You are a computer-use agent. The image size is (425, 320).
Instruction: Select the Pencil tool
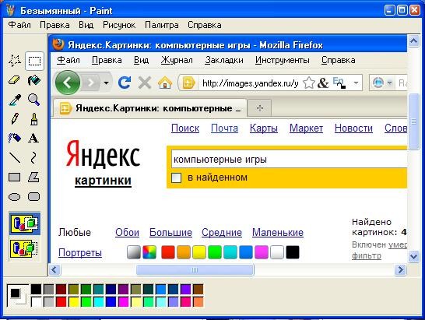15,119
